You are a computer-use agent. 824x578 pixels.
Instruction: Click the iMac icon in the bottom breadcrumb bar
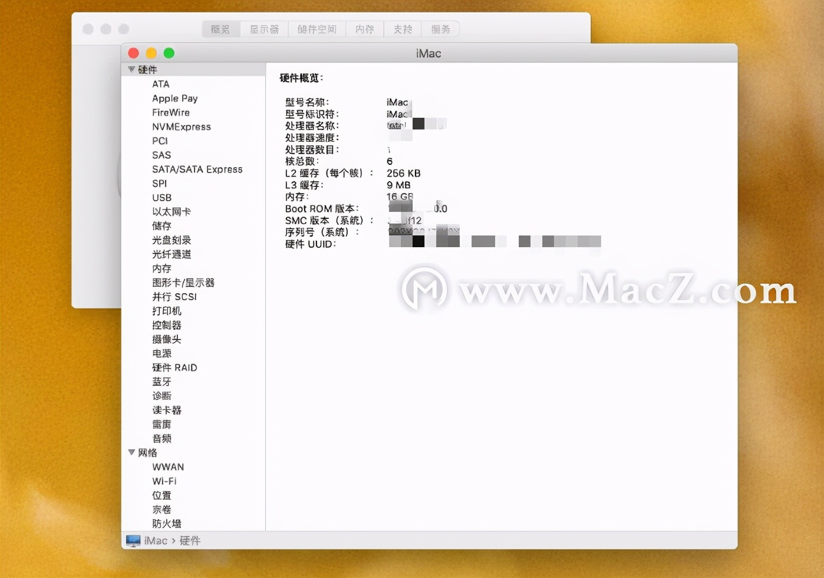(x=133, y=541)
